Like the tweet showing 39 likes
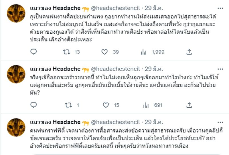 tap(105, 52)
